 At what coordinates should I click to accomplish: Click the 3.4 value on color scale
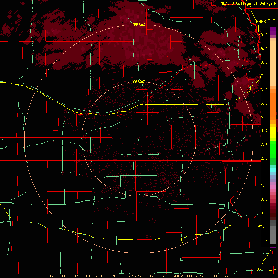[264, 144]
